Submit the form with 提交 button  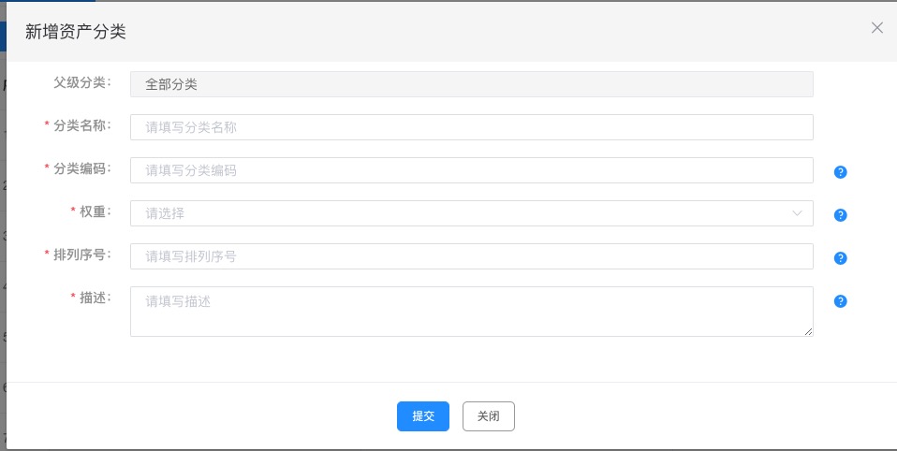tap(423, 416)
